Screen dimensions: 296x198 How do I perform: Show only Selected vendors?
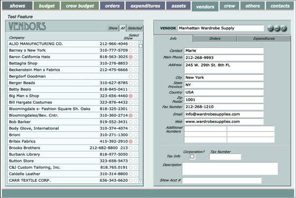pos(135,28)
